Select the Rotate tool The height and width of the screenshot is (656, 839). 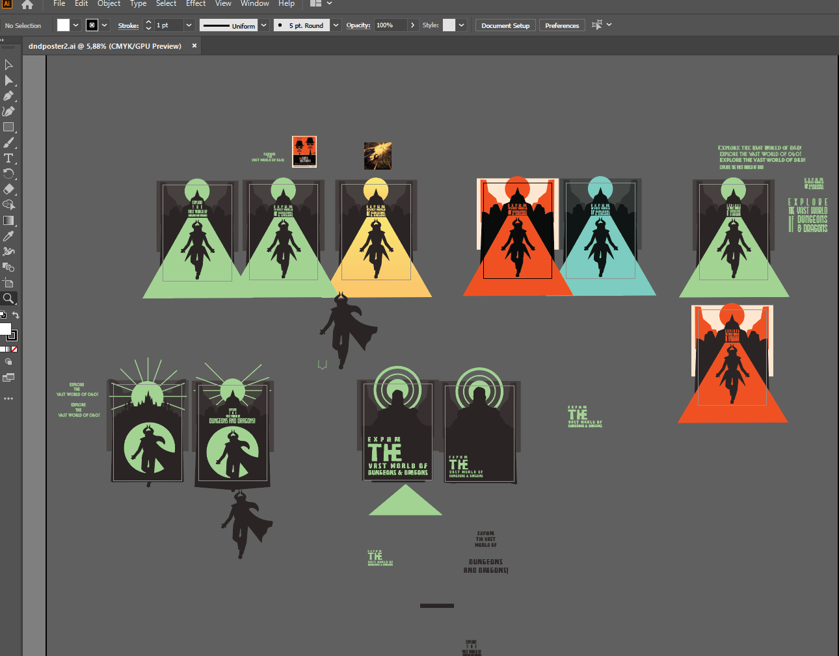(x=8, y=174)
